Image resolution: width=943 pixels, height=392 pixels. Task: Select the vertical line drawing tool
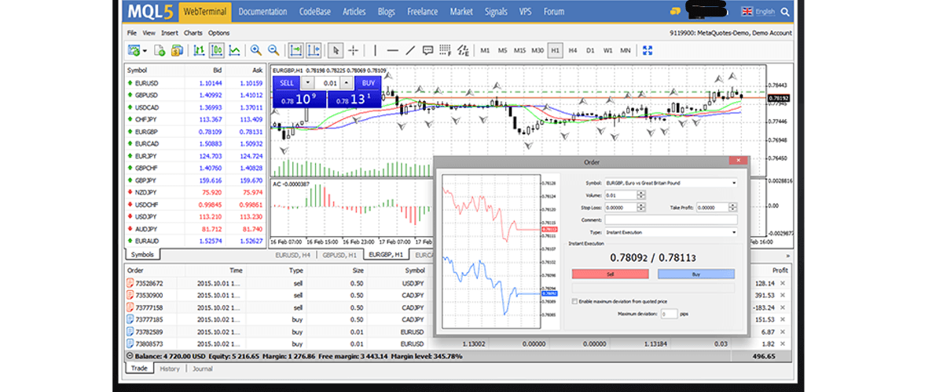[x=376, y=50]
